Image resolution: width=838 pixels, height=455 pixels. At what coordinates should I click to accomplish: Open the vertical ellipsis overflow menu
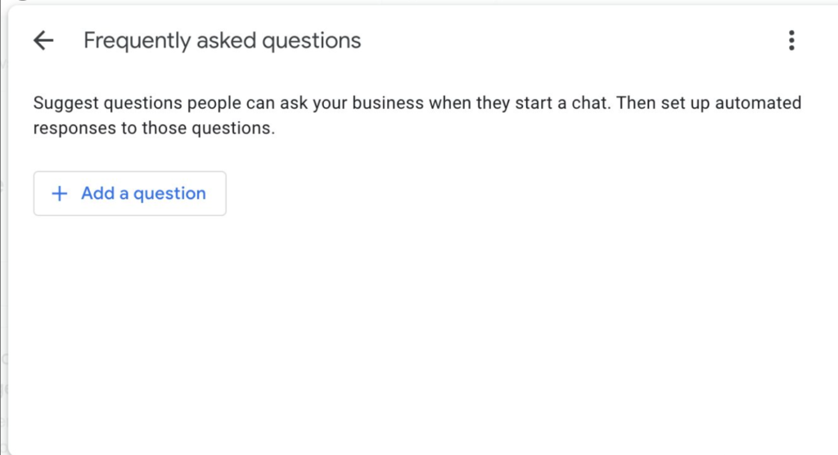pos(791,40)
